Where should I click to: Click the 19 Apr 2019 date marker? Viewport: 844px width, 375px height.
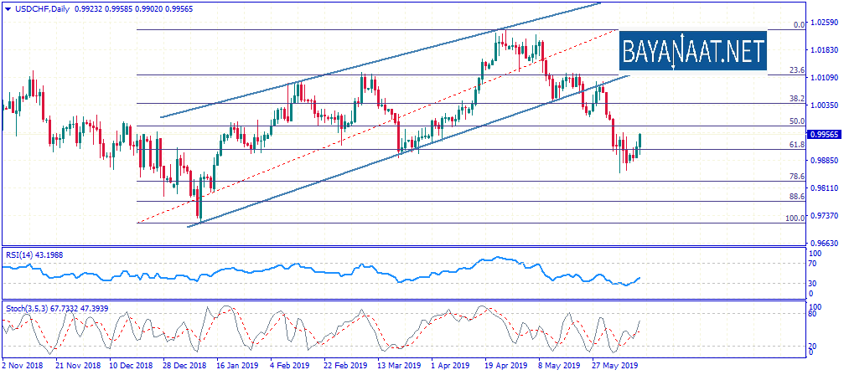point(505,367)
